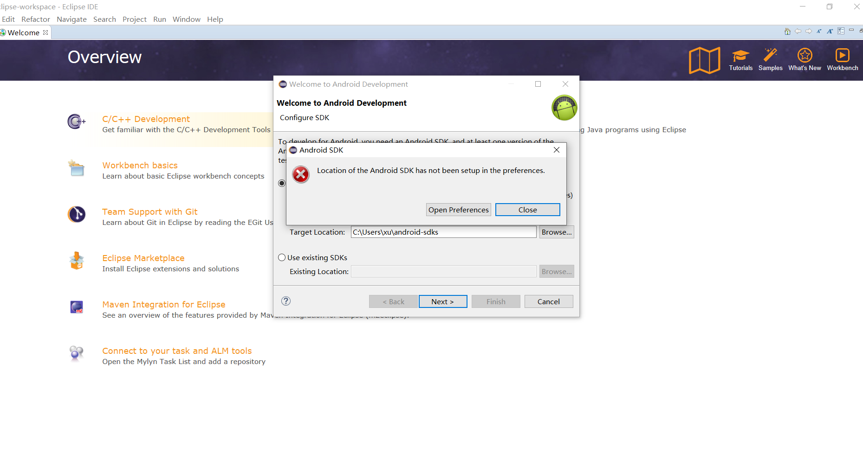Open Samples from the Welcome header
Image resolution: width=863 pixels, height=454 pixels.
click(771, 60)
